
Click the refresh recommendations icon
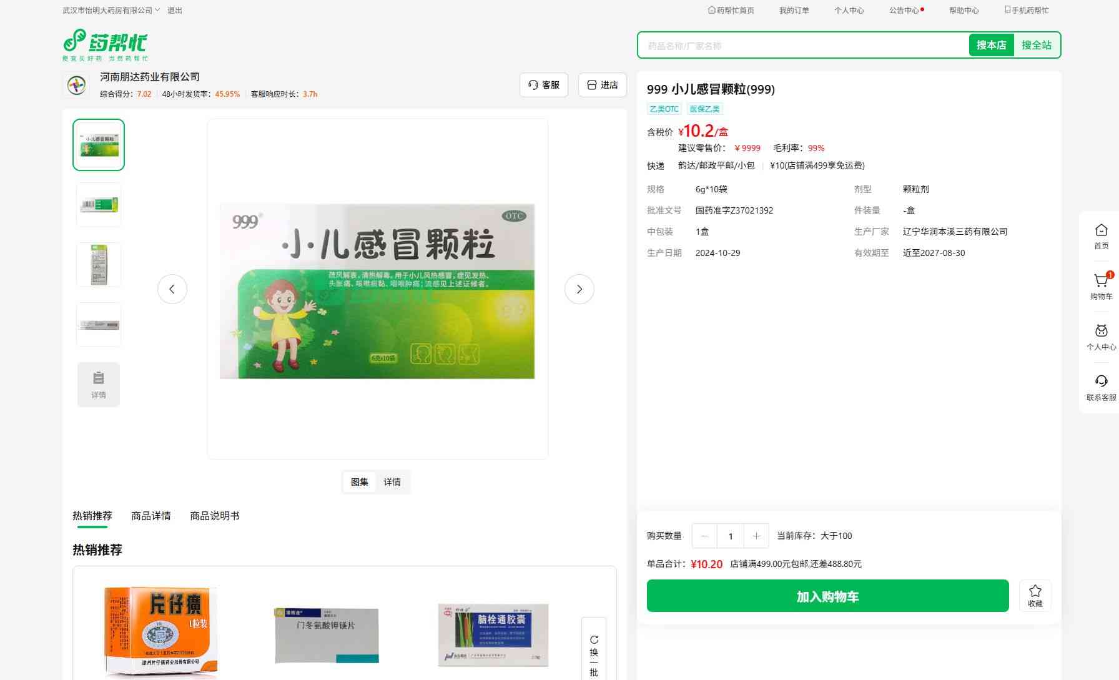[x=594, y=640]
